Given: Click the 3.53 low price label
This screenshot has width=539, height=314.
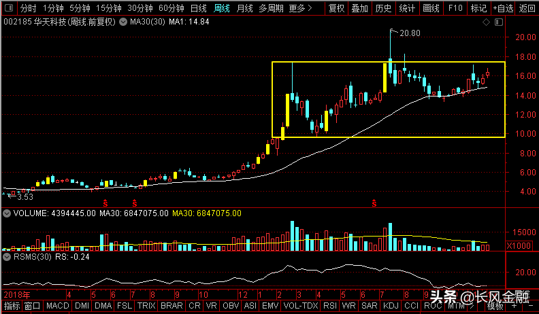Looking at the screenshot, I should [25, 197].
